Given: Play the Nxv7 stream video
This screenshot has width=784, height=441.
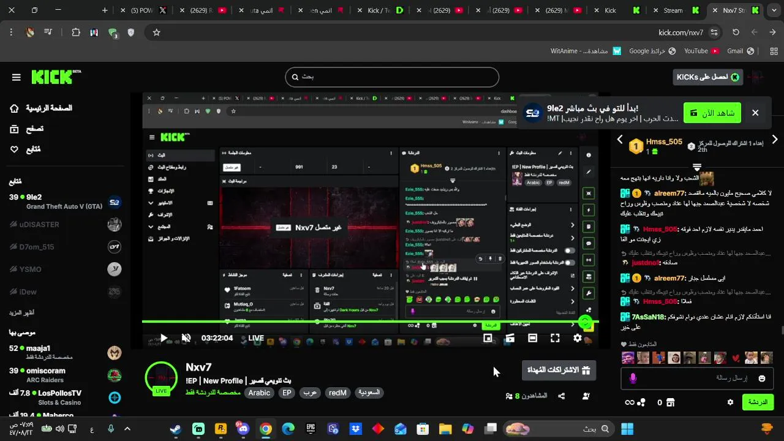Looking at the screenshot, I should pyautogui.click(x=164, y=338).
